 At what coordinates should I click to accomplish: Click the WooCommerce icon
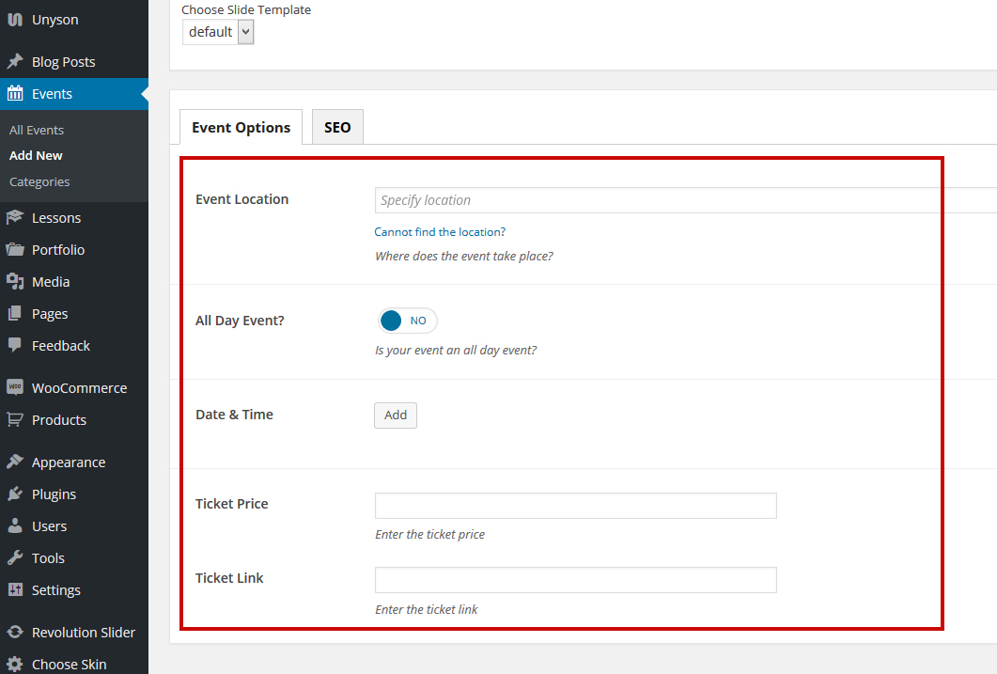[15, 387]
